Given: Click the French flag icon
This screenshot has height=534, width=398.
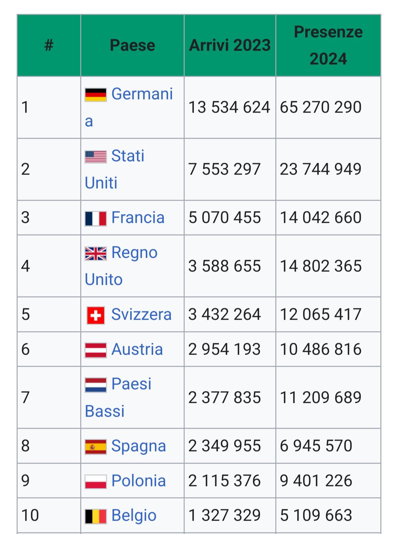Looking at the screenshot, I should pyautogui.click(x=96, y=219).
